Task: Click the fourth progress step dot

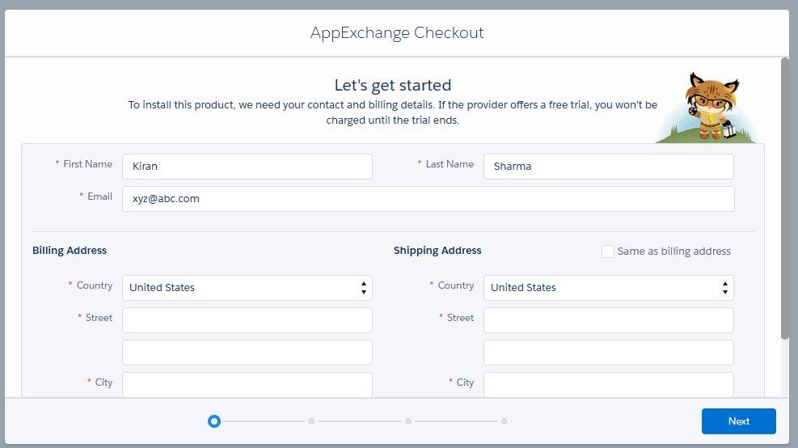Action: pos(505,421)
